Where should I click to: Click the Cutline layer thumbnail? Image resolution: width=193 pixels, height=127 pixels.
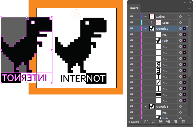(x=152, y=17)
